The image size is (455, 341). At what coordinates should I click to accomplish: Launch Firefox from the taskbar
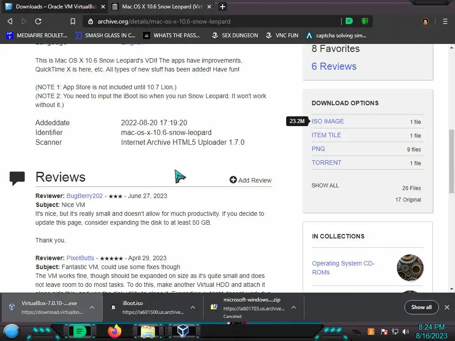coord(114,331)
